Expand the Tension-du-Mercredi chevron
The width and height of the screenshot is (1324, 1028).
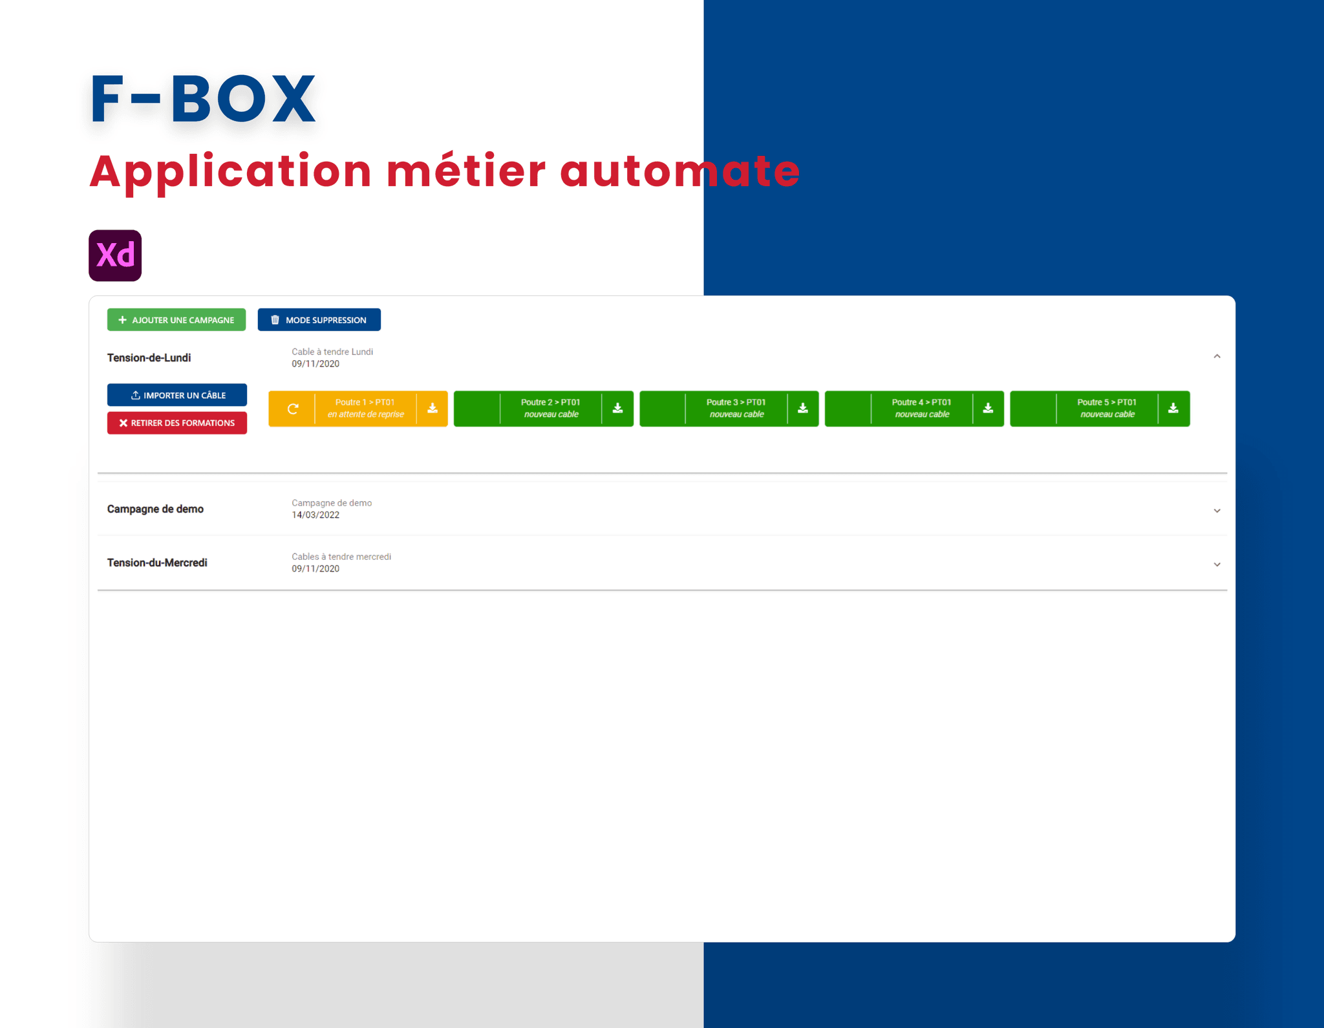point(1217,564)
